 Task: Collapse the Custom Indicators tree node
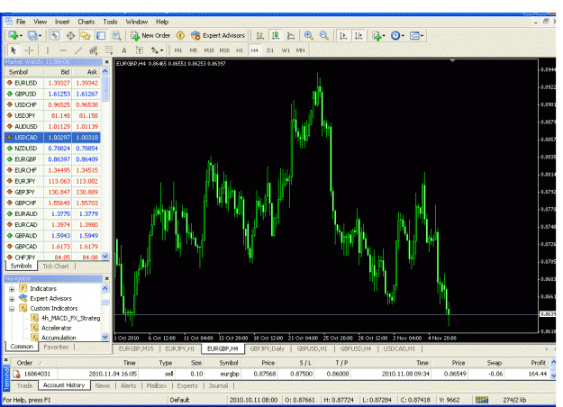[x=12, y=308]
